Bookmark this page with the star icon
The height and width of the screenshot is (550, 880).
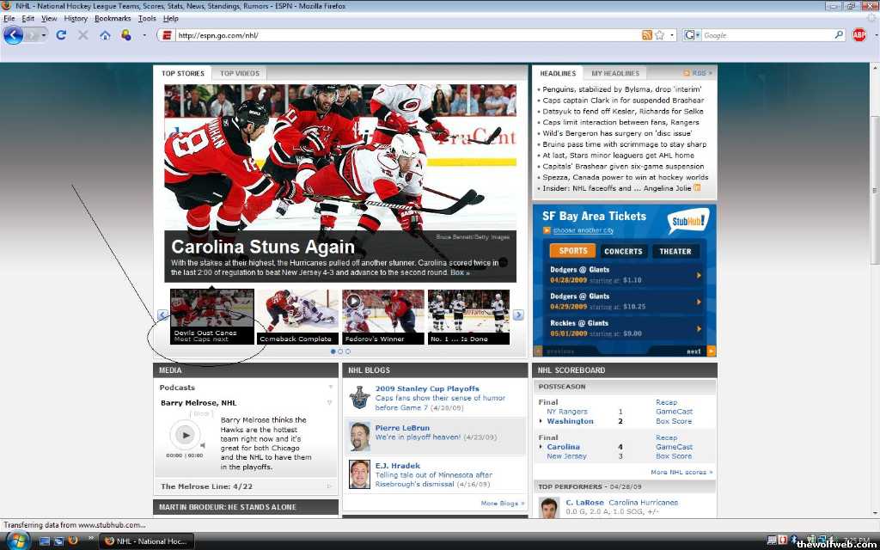(x=659, y=35)
